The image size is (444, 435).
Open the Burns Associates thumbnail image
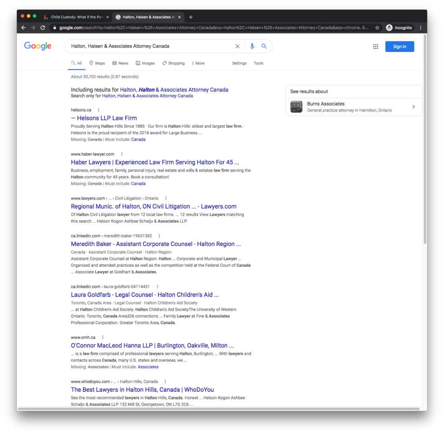coord(297,107)
